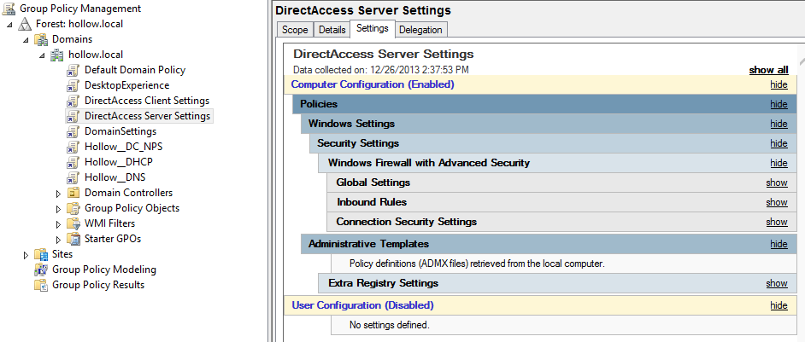This screenshot has height=342, width=805.
Task: Collapse the Domains tree node
Action: 26,40
